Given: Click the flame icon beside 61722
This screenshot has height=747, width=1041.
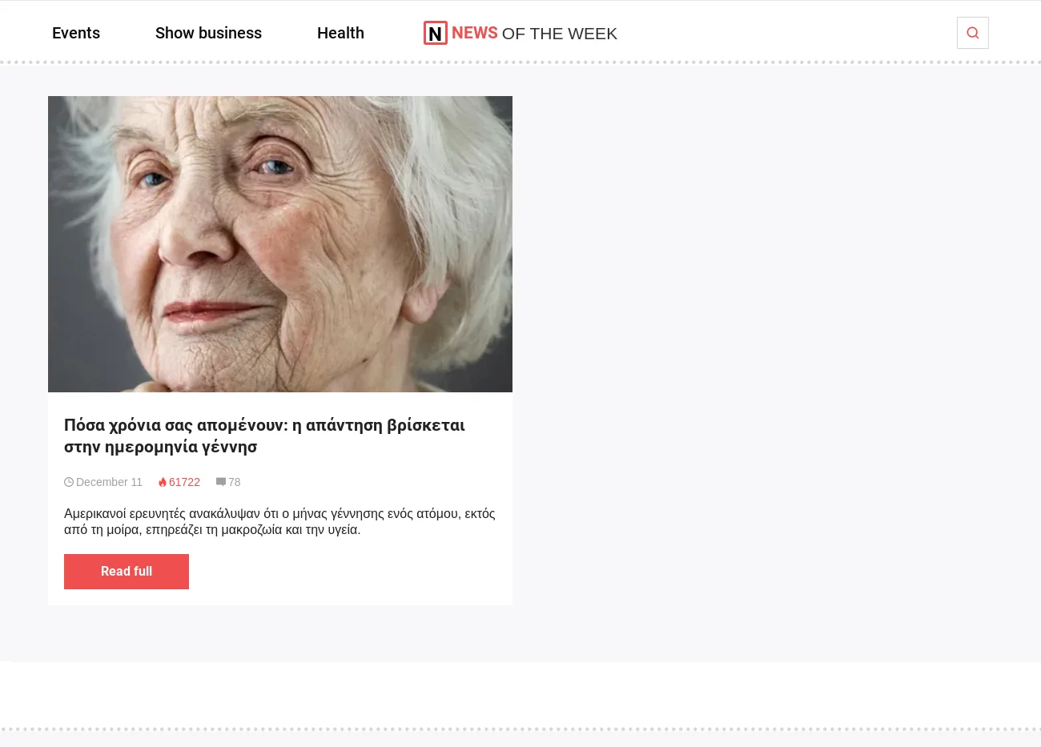Looking at the screenshot, I should 163,482.
